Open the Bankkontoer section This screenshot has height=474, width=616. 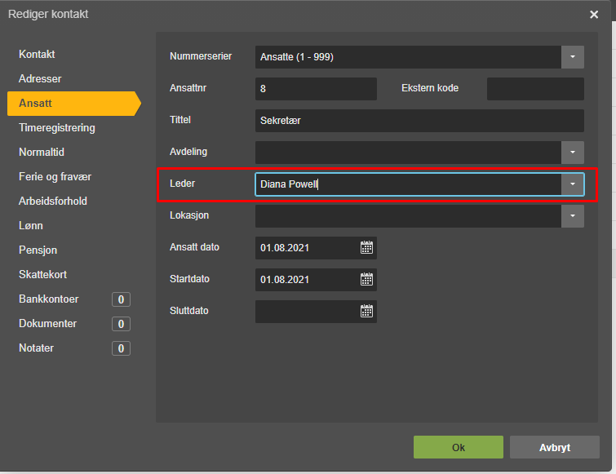49,299
